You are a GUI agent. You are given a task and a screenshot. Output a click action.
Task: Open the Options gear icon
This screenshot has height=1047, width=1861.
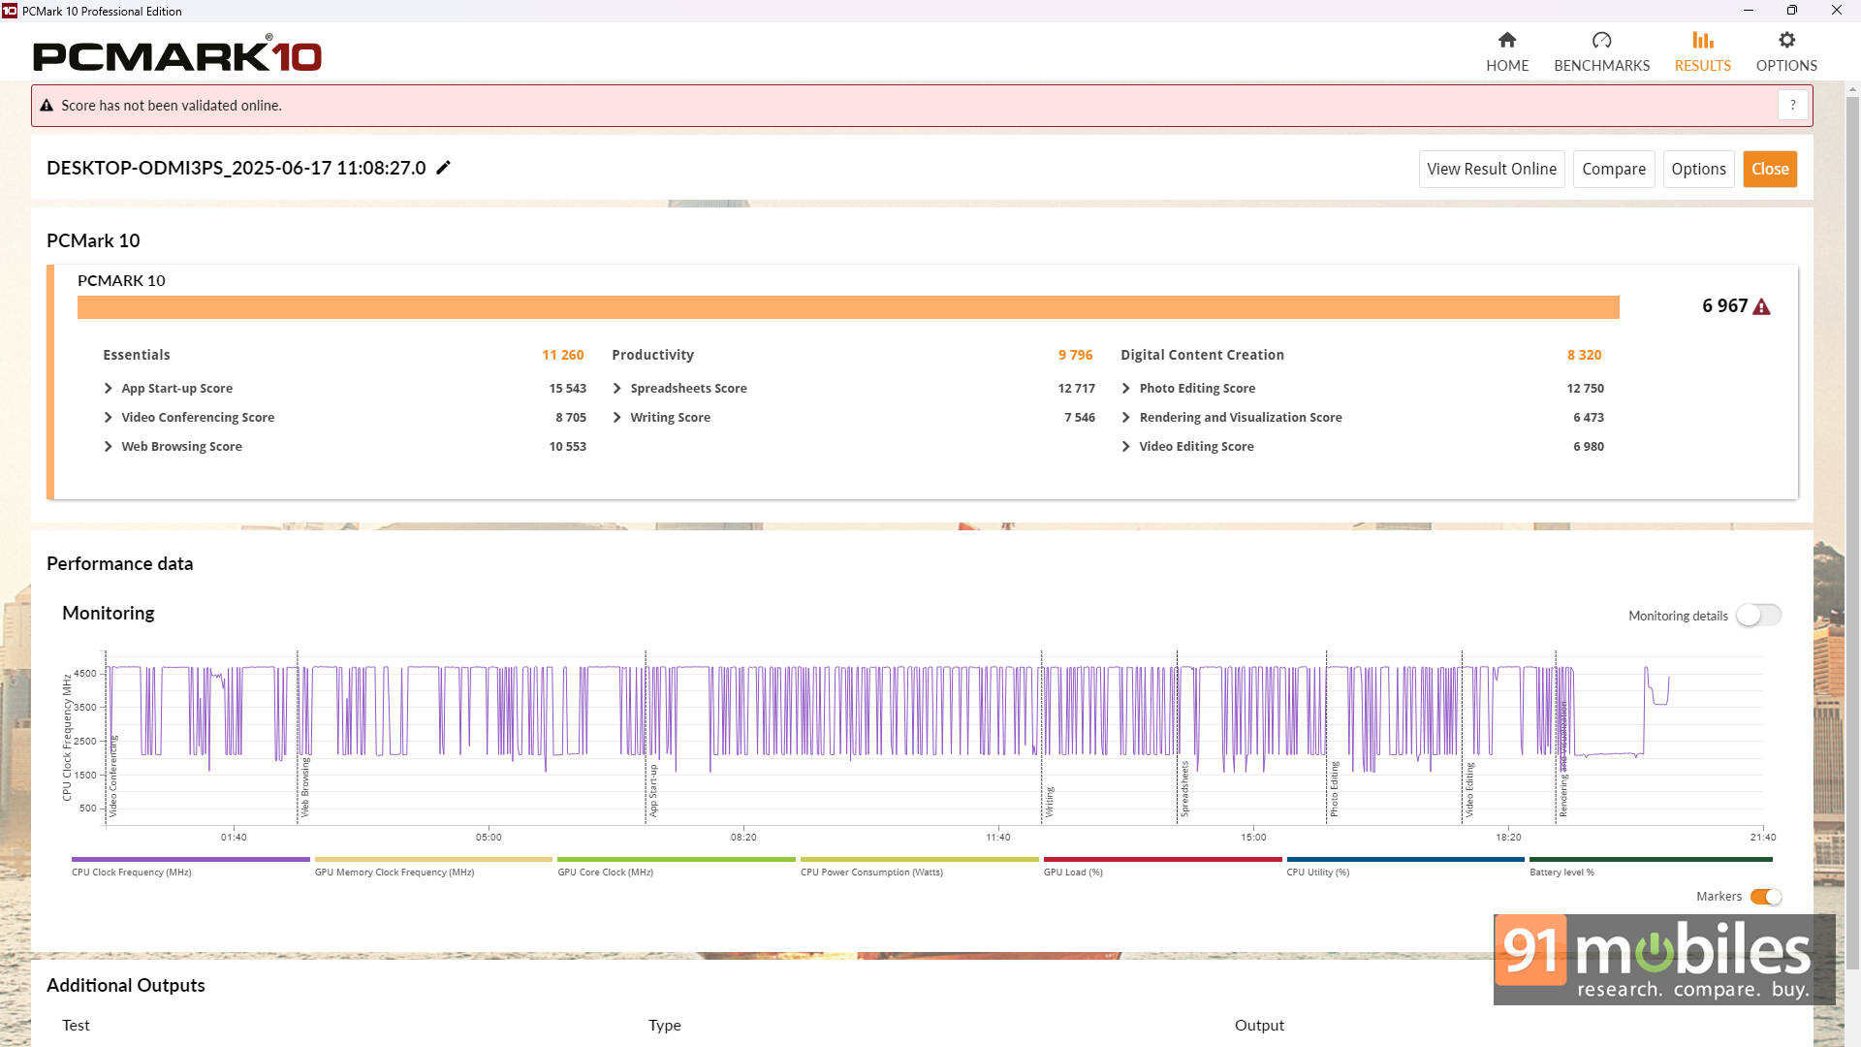point(1786,40)
